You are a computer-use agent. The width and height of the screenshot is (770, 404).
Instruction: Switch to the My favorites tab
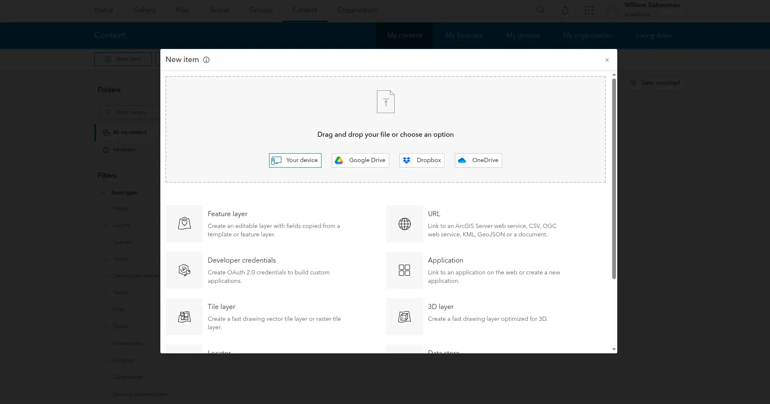click(x=464, y=35)
